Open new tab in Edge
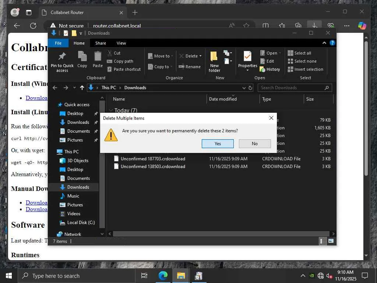This screenshot has height=283, width=377. [135, 13]
